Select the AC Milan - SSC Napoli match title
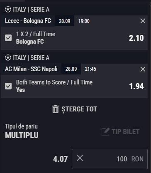This screenshot has width=151, height=173. coord(31,69)
